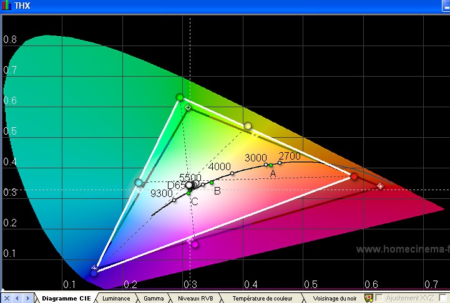Close the current tab with the X button
This screenshot has width=450, height=303.
(7, 298)
